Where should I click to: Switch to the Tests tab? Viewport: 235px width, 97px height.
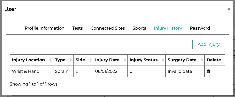coord(77,28)
